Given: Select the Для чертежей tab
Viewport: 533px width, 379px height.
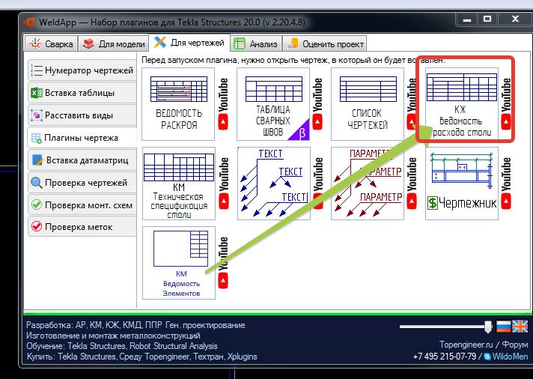Looking at the screenshot, I should (x=189, y=43).
